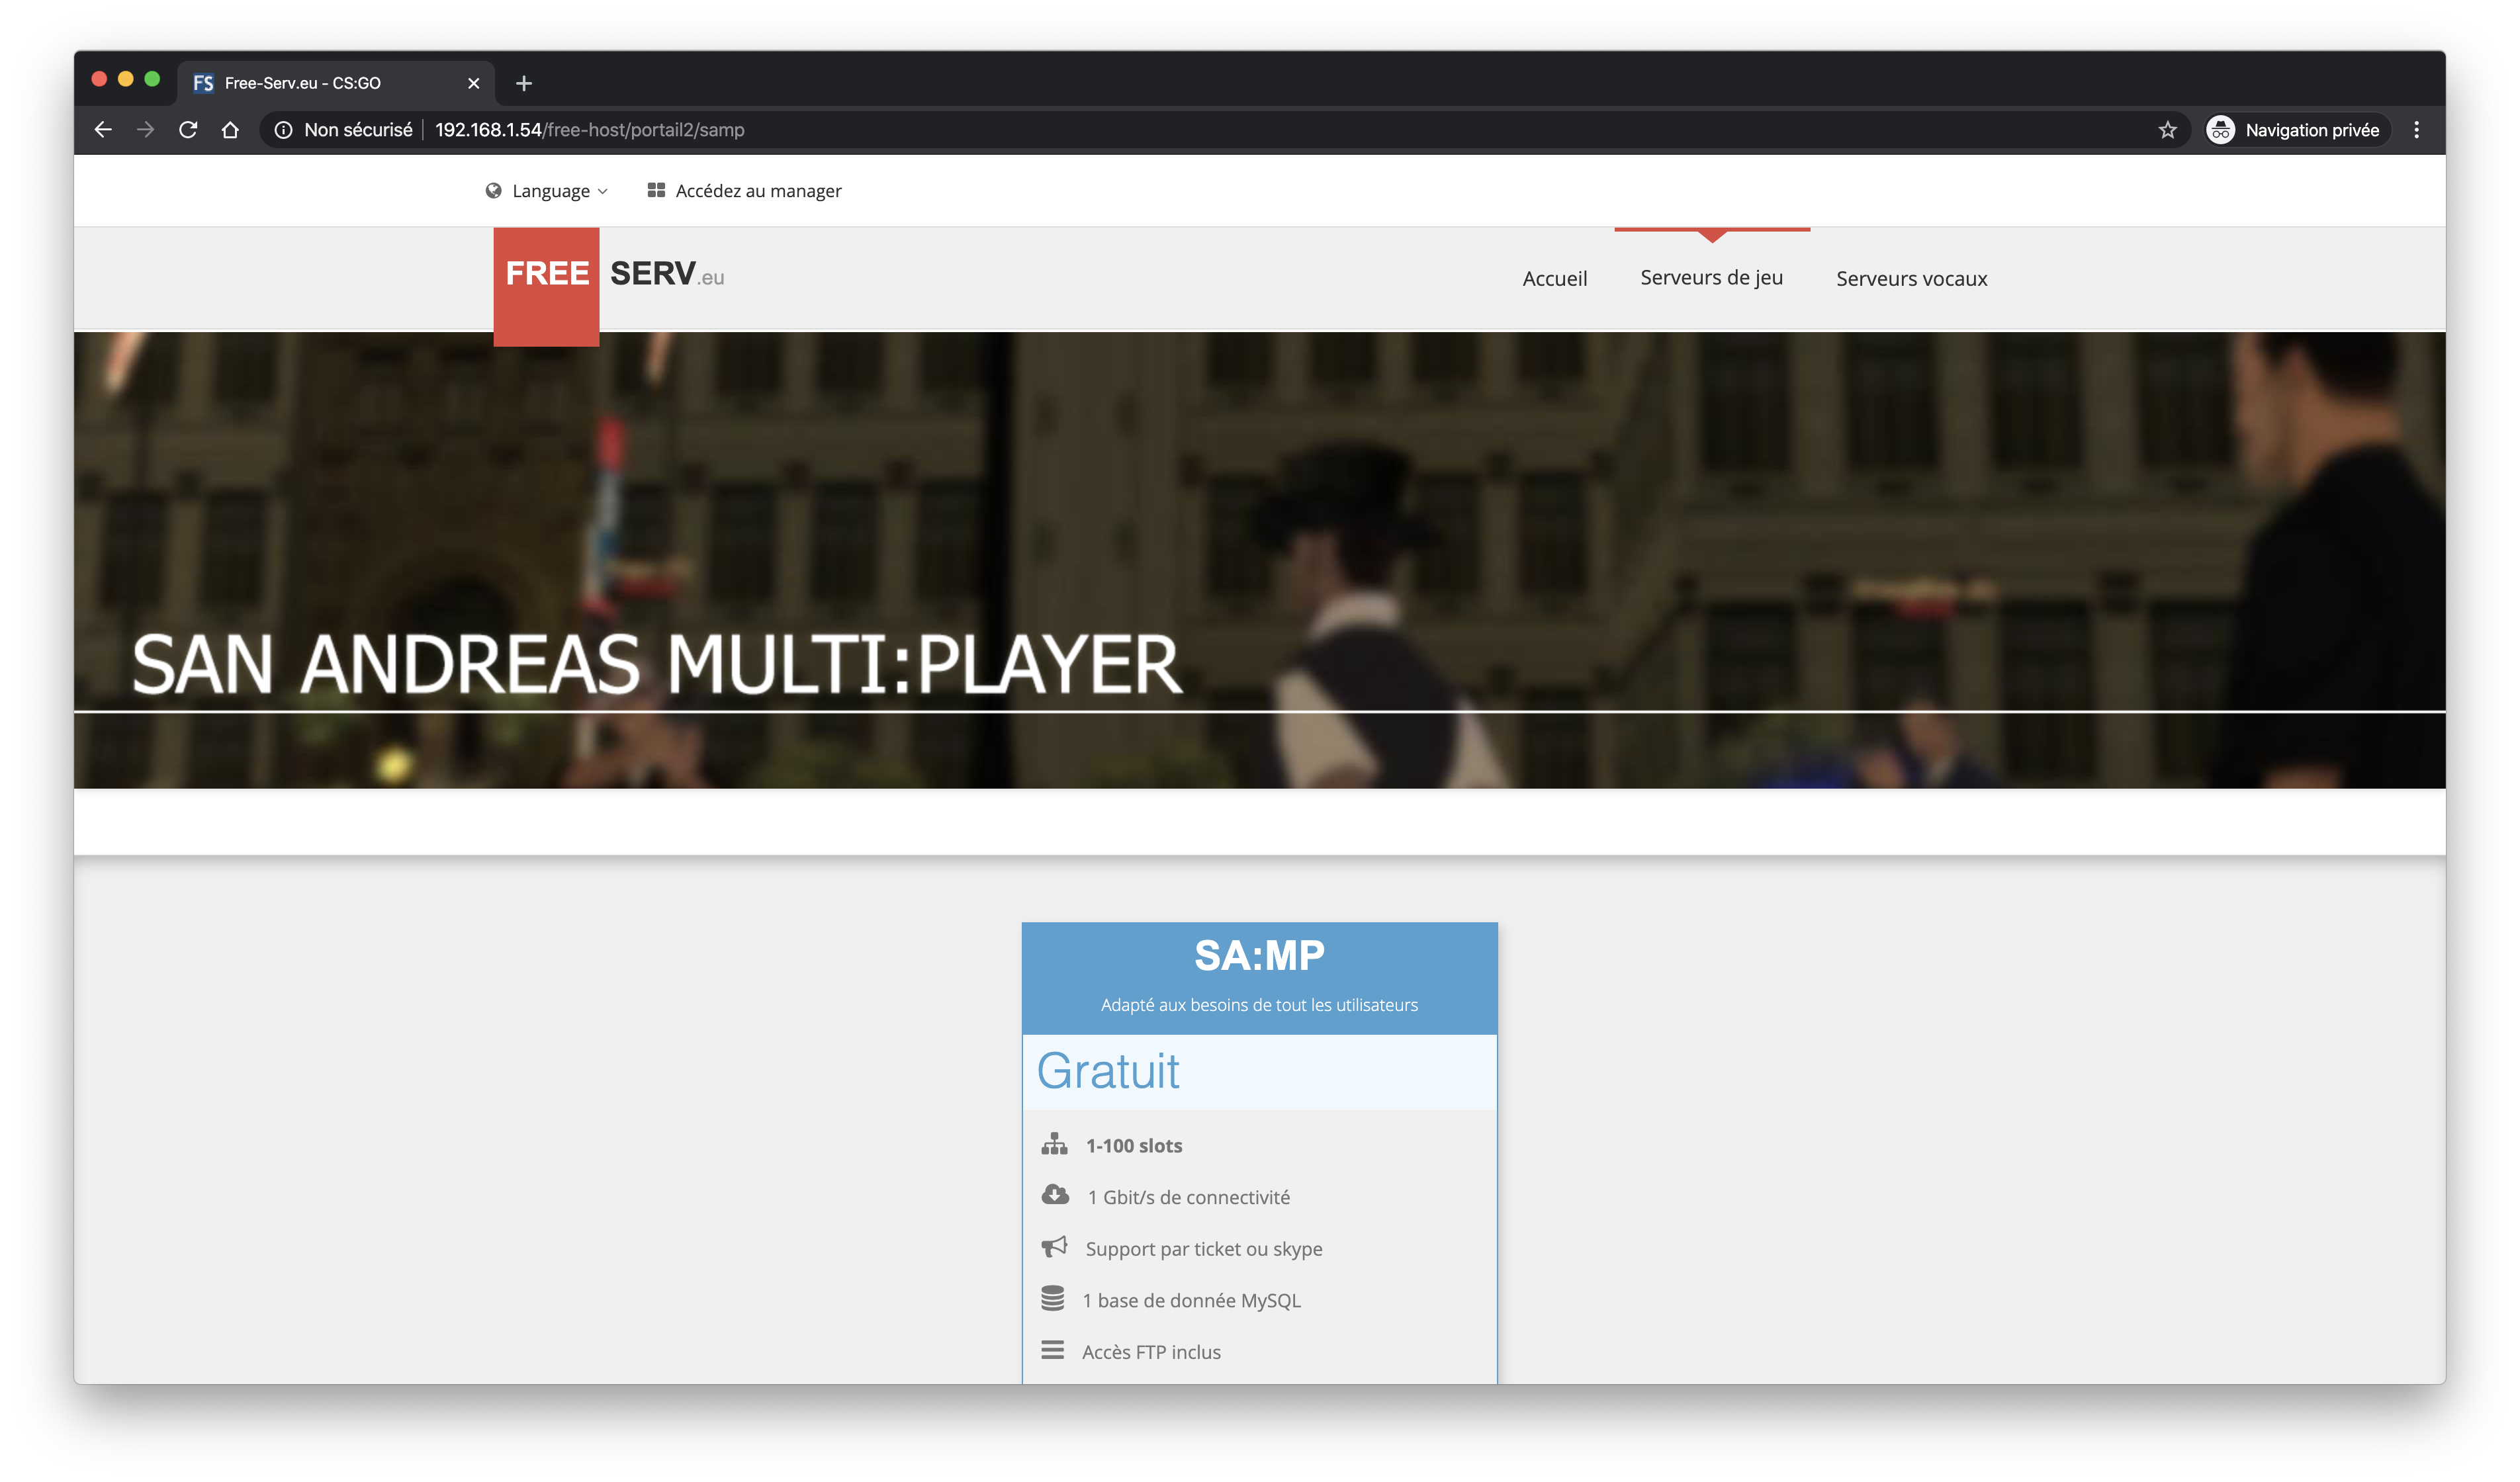Click Navigation privée incognito badge
The image size is (2520, 1482).
click(x=2297, y=130)
